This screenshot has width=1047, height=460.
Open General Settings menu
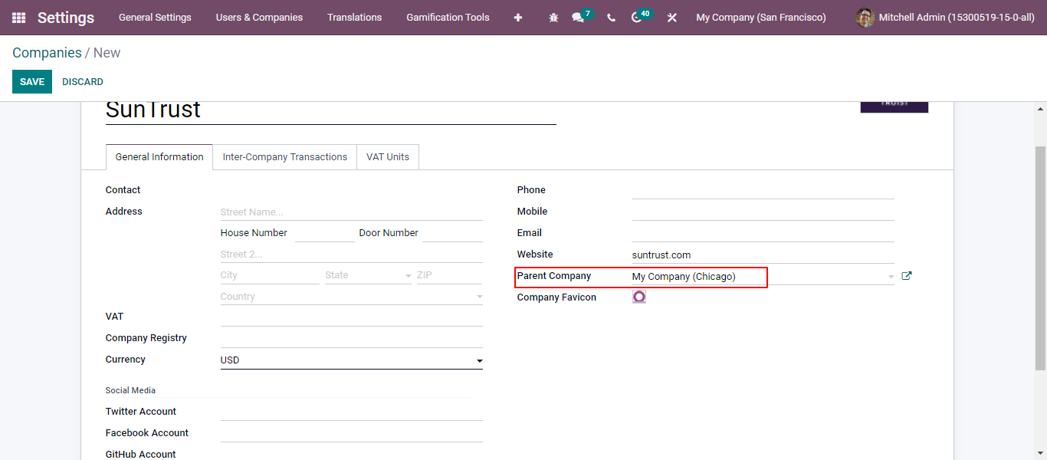[x=155, y=18]
